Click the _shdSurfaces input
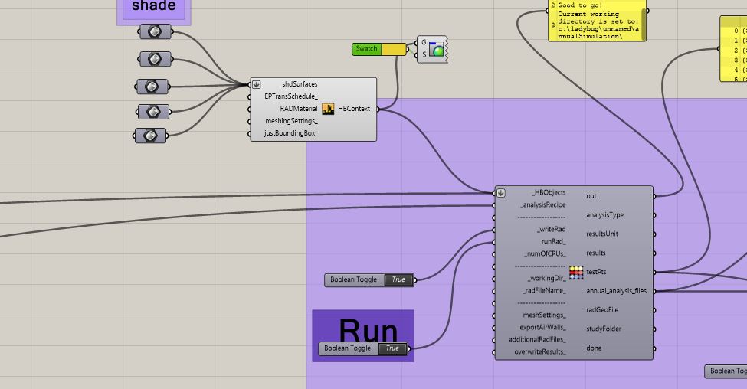This screenshot has width=747, height=389. coord(298,84)
